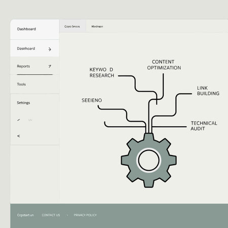Open the CONTACT US footer link
The image size is (228, 228).
click(x=51, y=215)
